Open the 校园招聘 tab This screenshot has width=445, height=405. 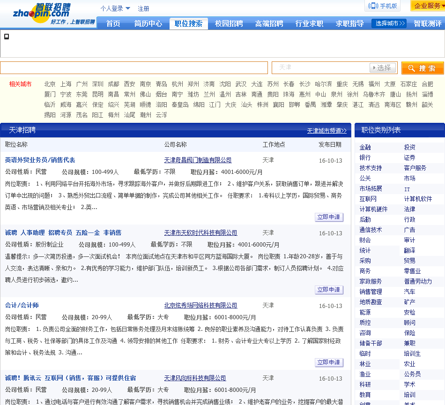point(229,23)
